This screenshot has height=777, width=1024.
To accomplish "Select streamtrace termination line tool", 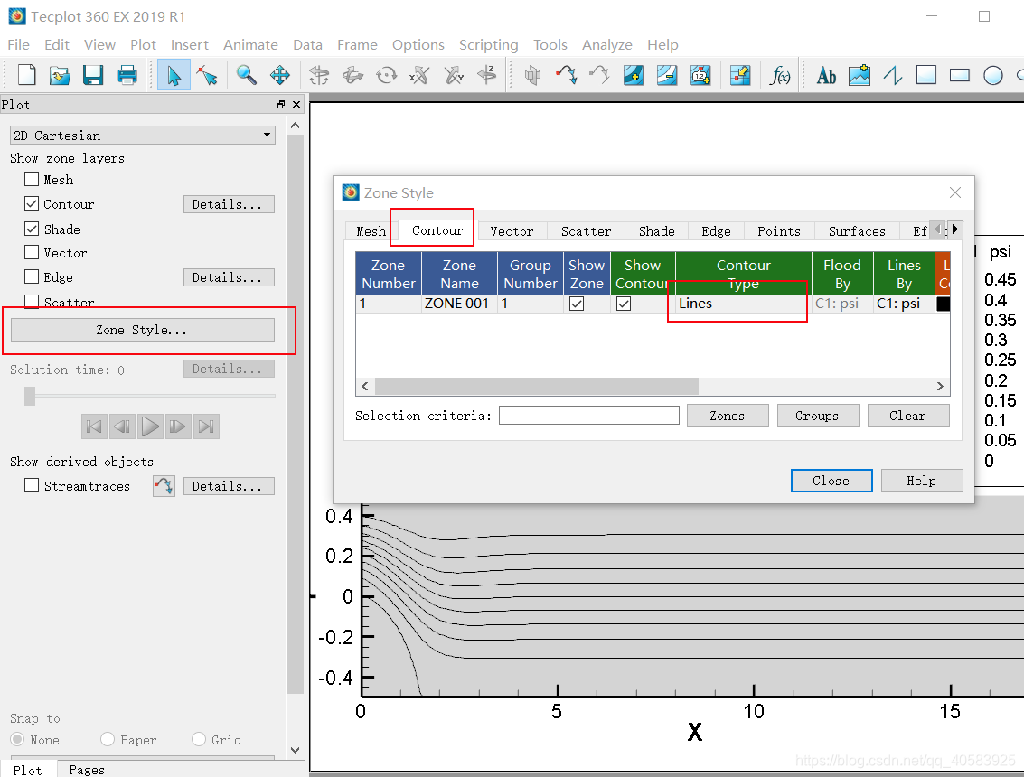I will (x=599, y=75).
